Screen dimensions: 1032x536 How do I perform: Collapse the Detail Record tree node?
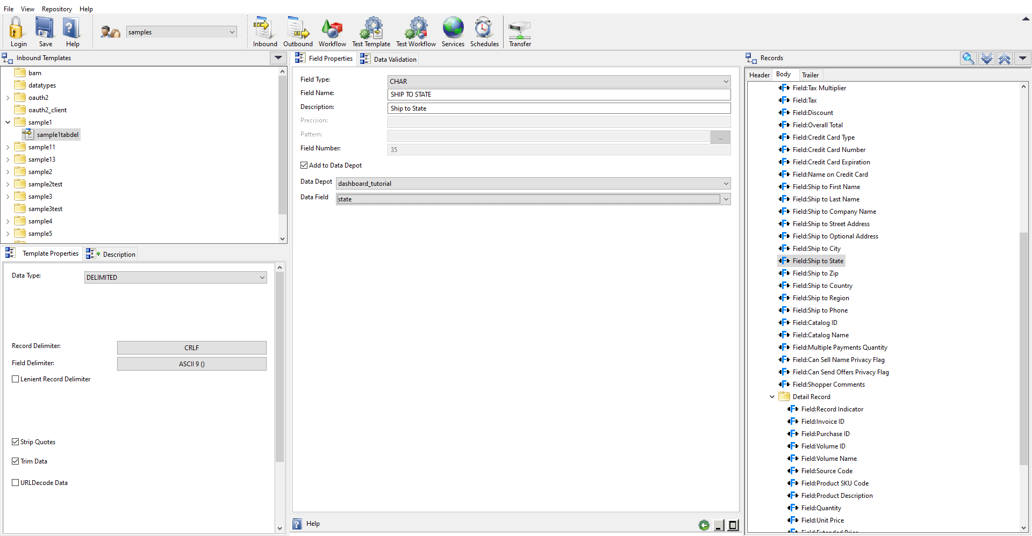tap(772, 397)
